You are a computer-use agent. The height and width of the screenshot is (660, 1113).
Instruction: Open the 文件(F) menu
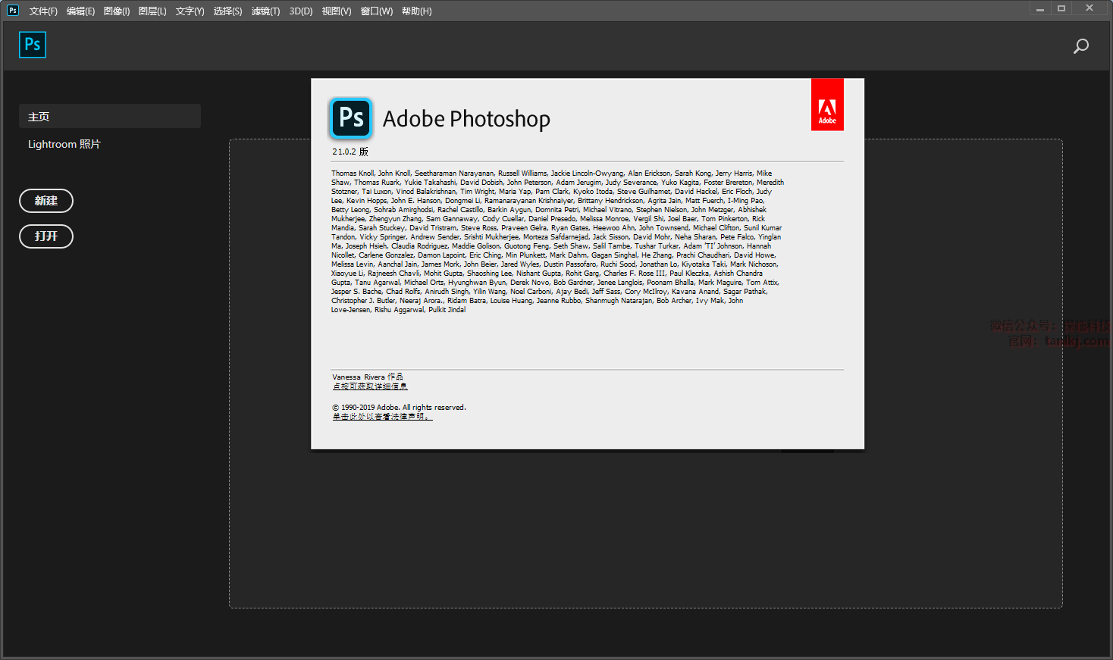coord(43,11)
